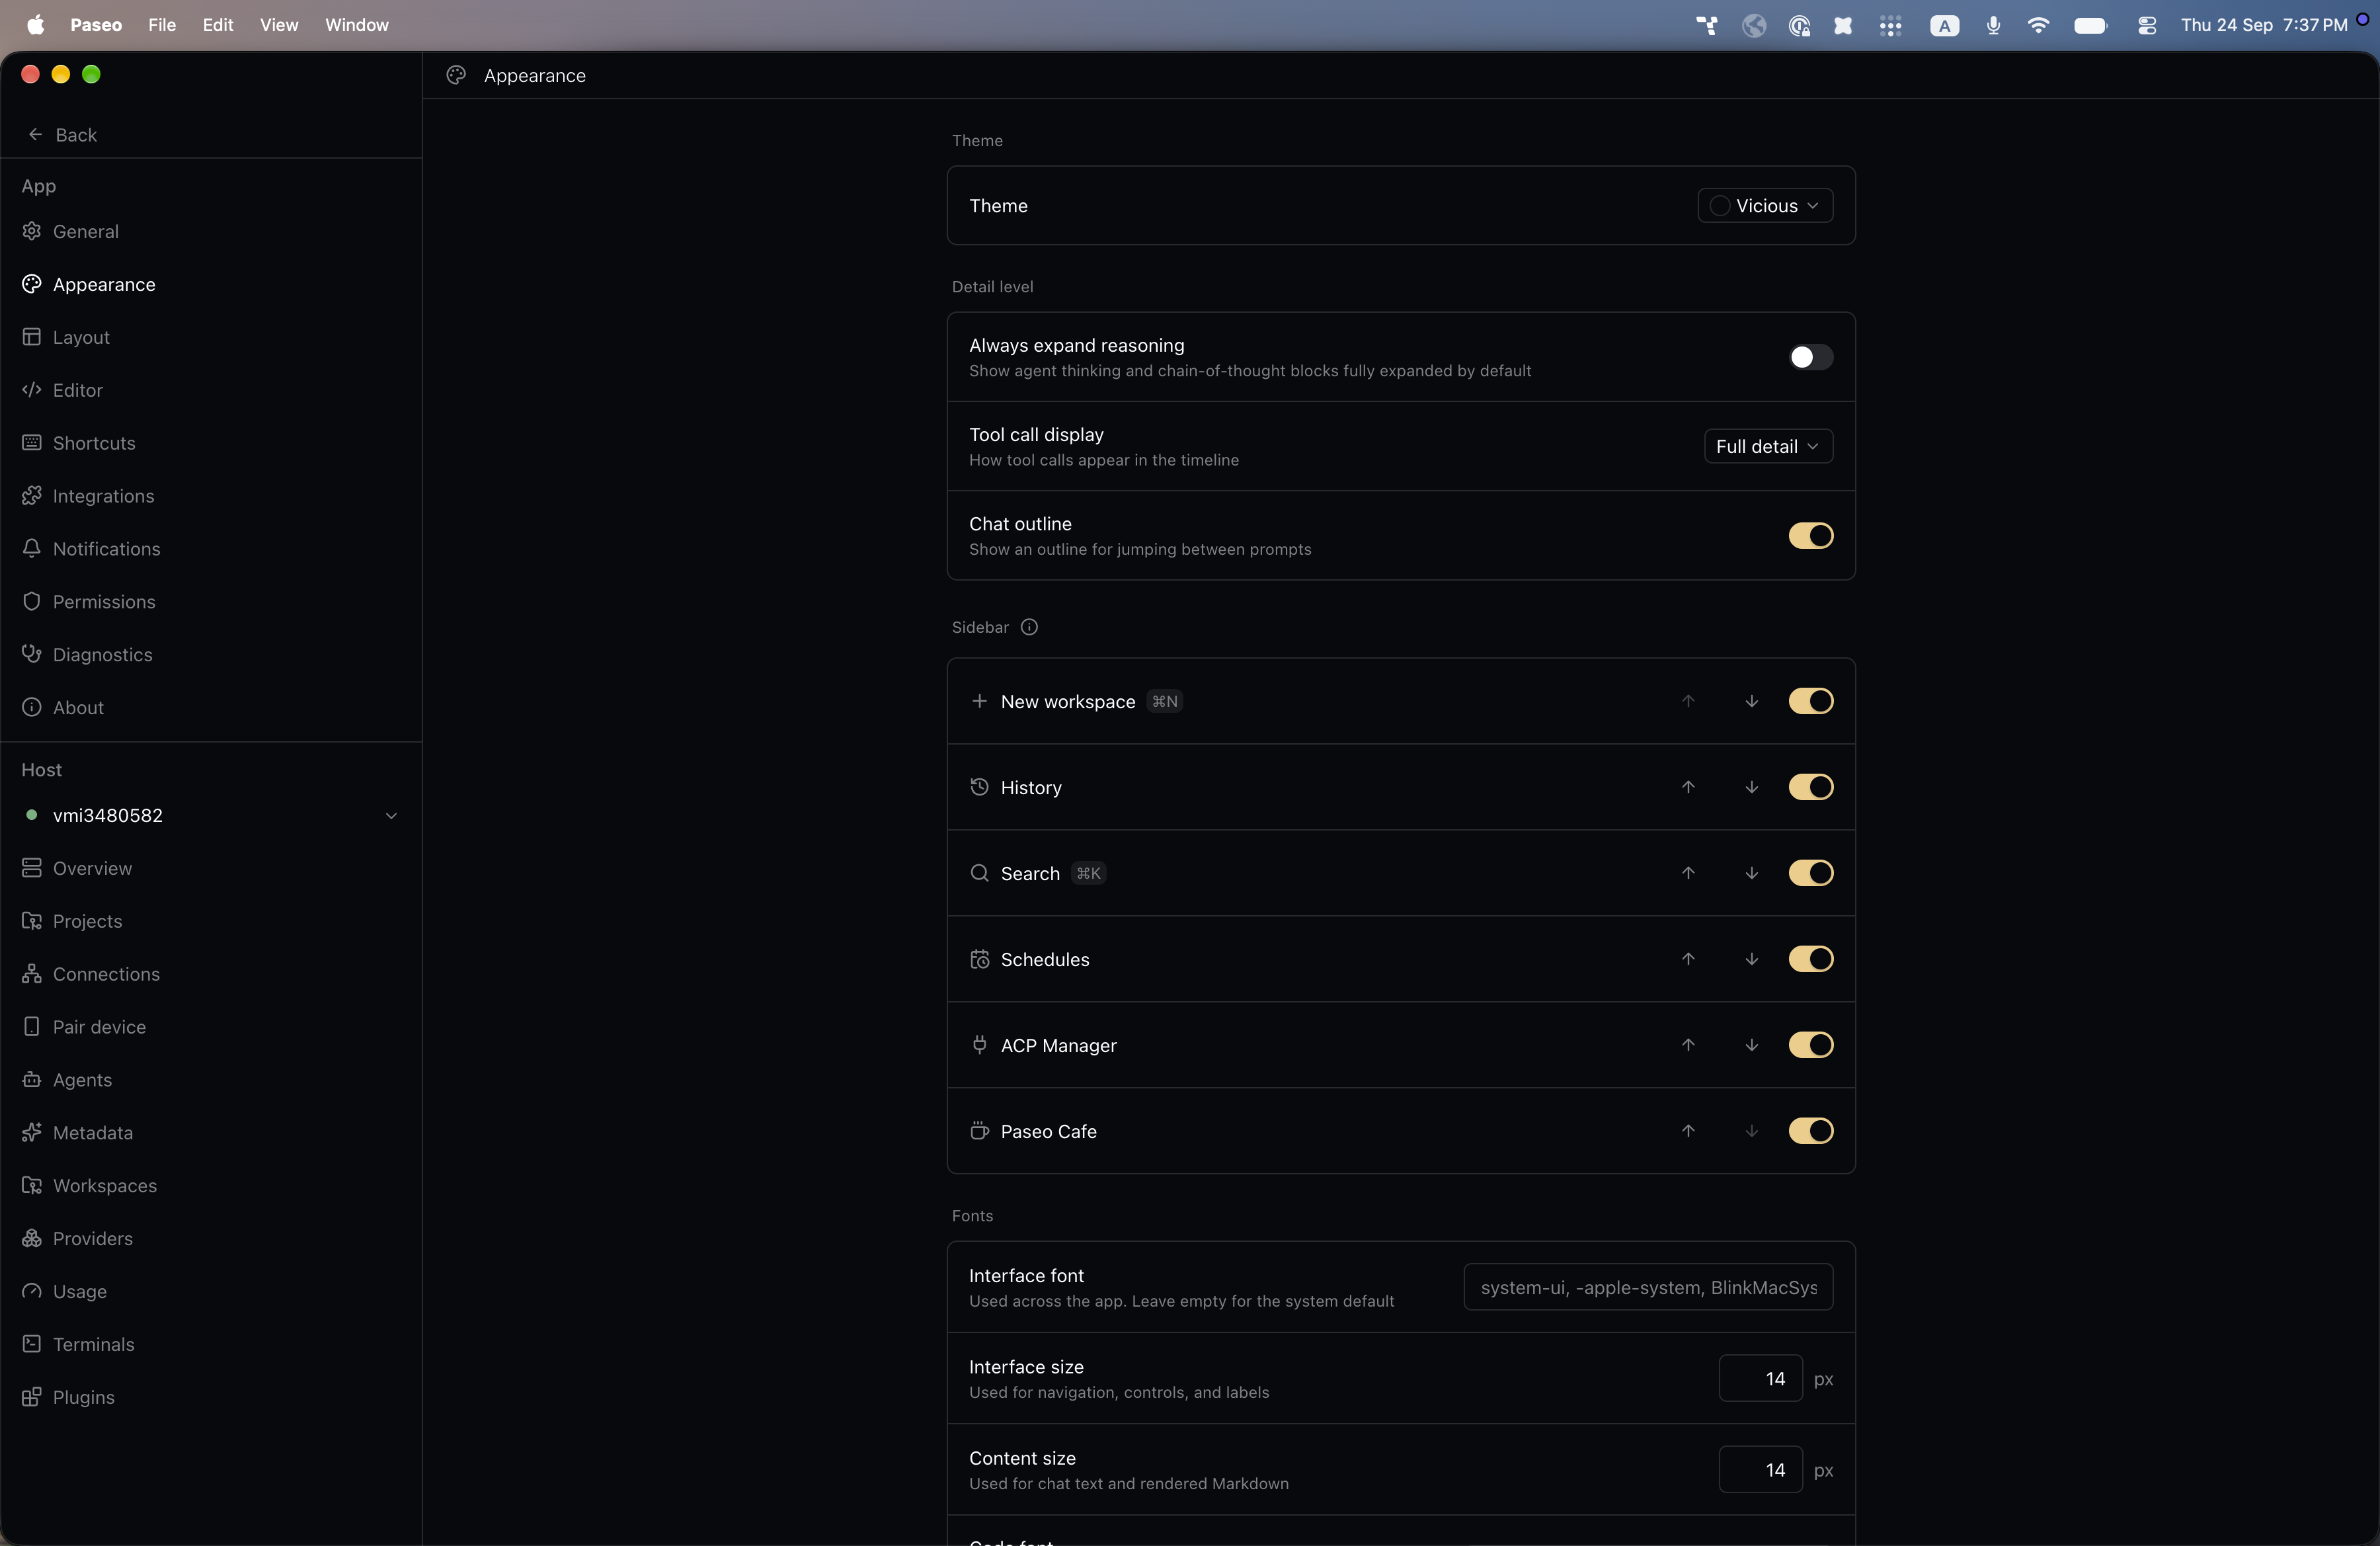Click the Integrations puzzle icon

point(32,496)
